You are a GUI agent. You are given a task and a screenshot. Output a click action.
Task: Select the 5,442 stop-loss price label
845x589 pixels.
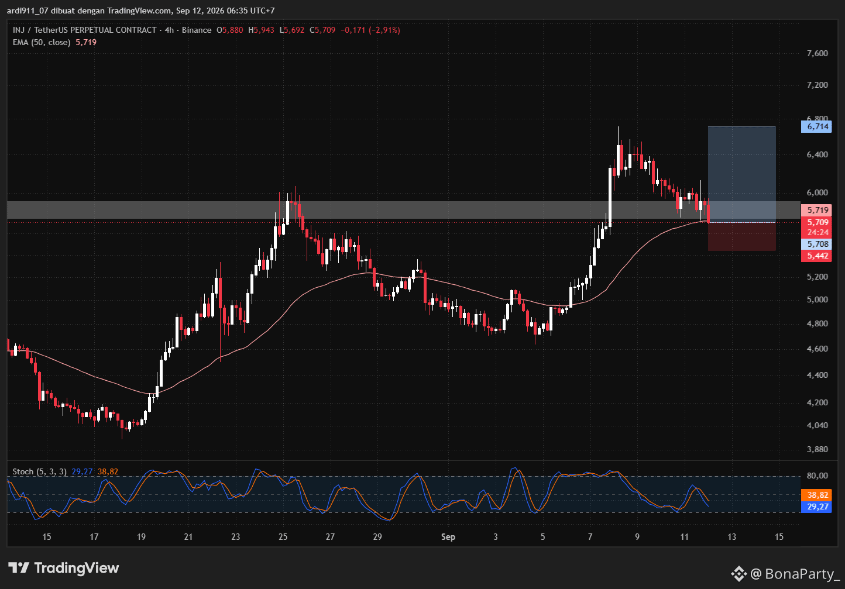[x=817, y=256]
